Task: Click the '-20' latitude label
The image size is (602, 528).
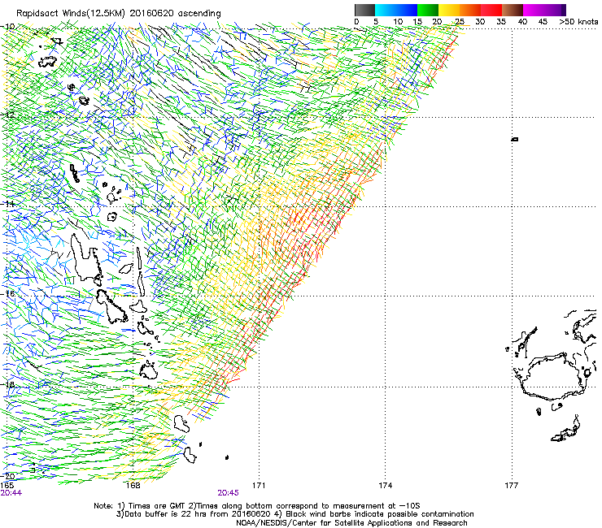Action: pyautogui.click(x=7, y=476)
